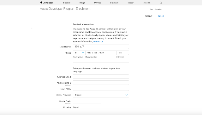Screen dimensions: 202x115
Task: Click the Legal Name field
Action: 101,47
